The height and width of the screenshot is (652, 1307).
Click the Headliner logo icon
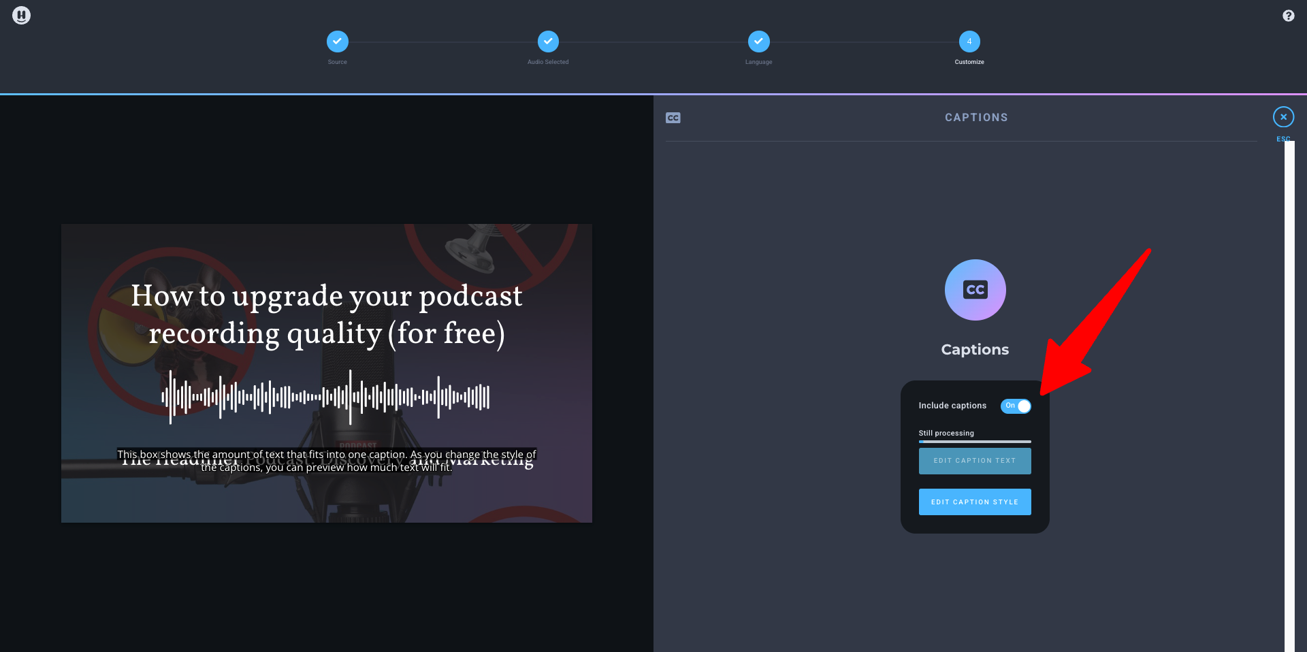[x=21, y=15]
